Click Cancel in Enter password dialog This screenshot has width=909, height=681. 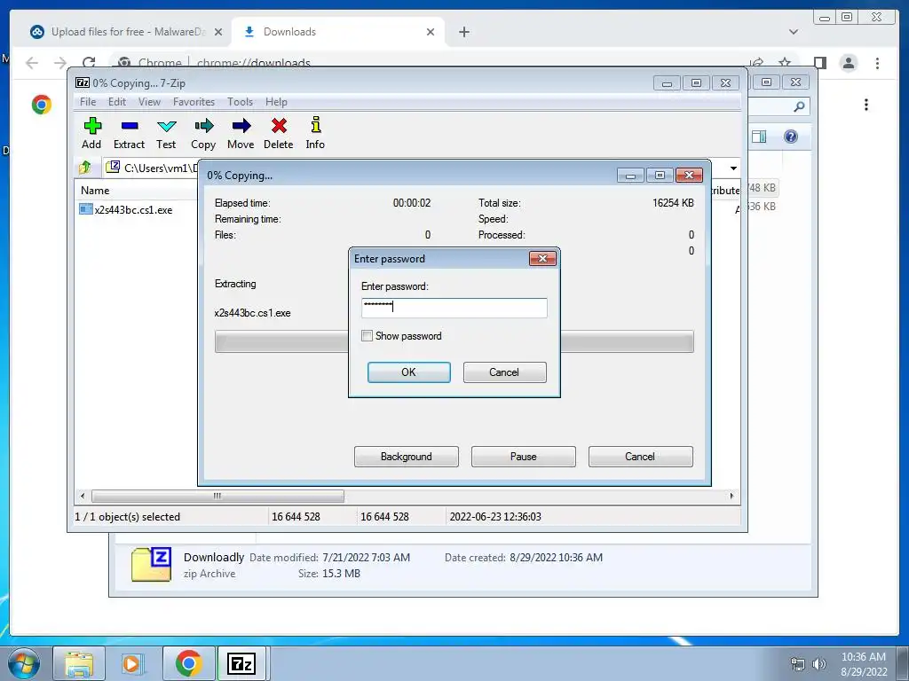point(504,372)
